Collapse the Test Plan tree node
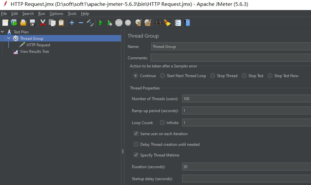The image size is (311, 185). click(3, 32)
